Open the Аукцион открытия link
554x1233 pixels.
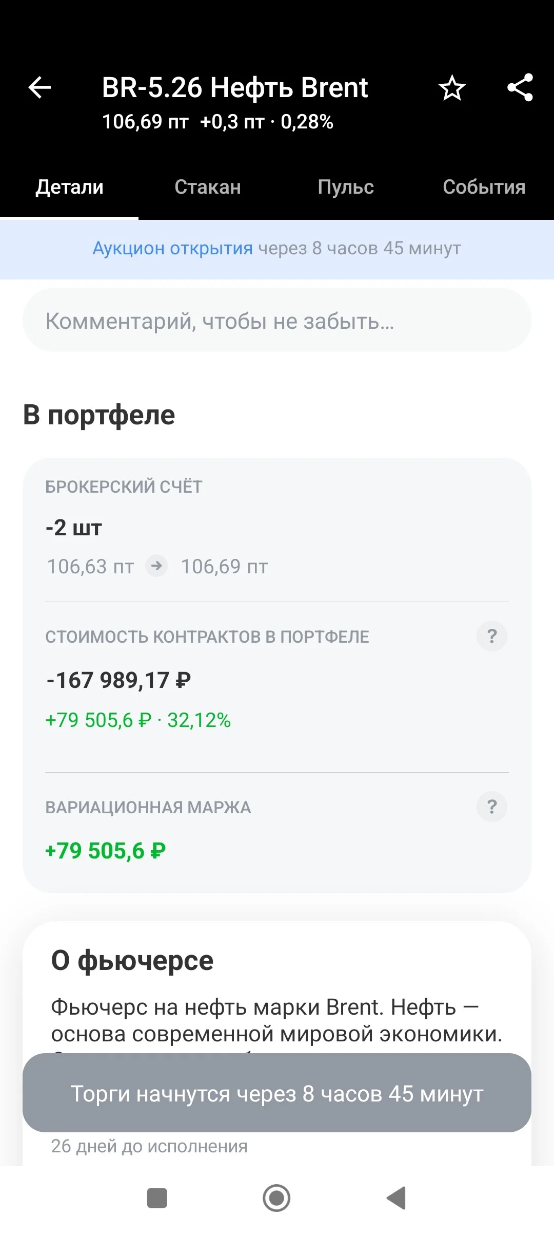[x=172, y=248]
